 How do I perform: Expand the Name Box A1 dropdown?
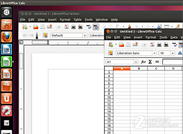tap(136, 62)
